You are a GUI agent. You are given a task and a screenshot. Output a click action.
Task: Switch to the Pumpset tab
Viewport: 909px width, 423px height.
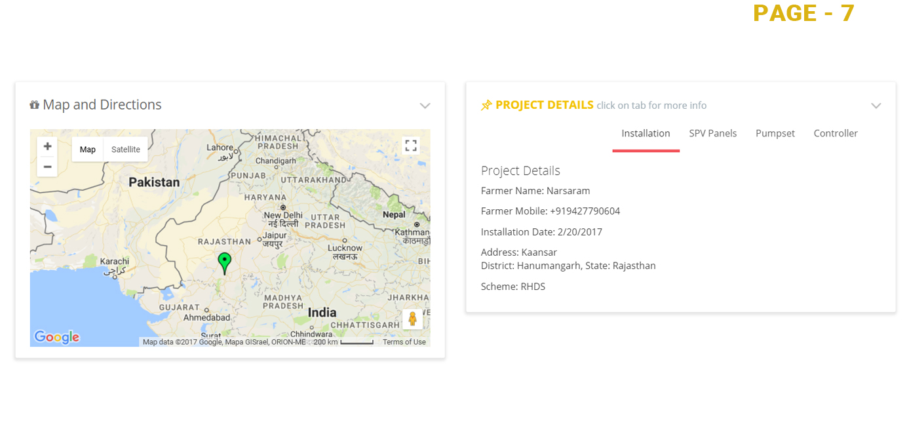point(775,134)
